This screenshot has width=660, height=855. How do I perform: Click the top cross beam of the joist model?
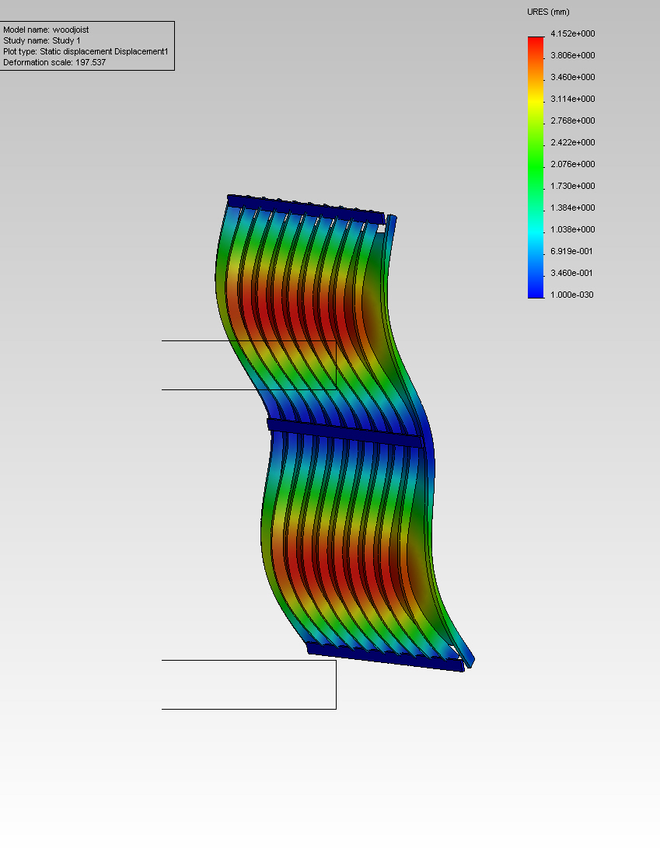(306, 209)
